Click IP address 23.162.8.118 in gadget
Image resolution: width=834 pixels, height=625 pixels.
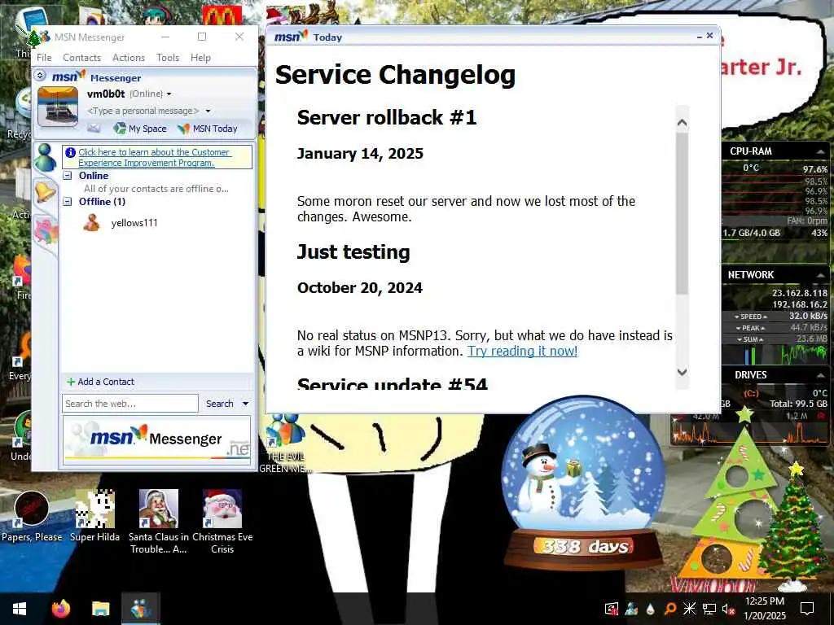[800, 293]
